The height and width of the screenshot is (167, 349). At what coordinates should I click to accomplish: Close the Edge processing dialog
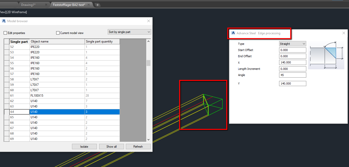pyautogui.click(x=344, y=33)
